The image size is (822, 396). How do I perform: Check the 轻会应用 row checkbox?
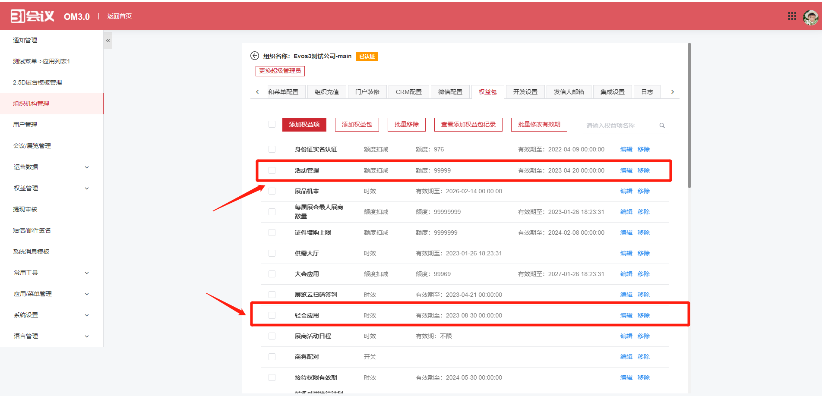272,315
